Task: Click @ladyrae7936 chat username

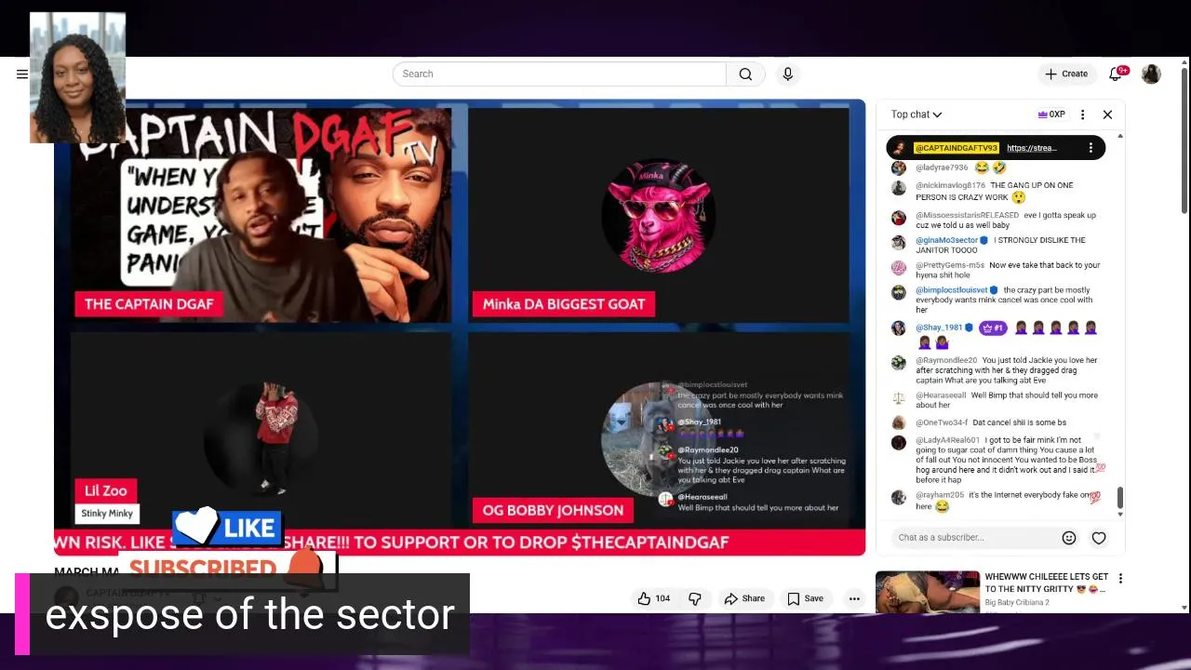Action: [x=942, y=168]
